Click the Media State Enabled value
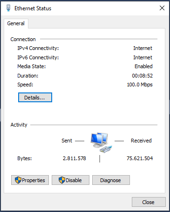Screen dimensions: 170x212 [x=143, y=66]
